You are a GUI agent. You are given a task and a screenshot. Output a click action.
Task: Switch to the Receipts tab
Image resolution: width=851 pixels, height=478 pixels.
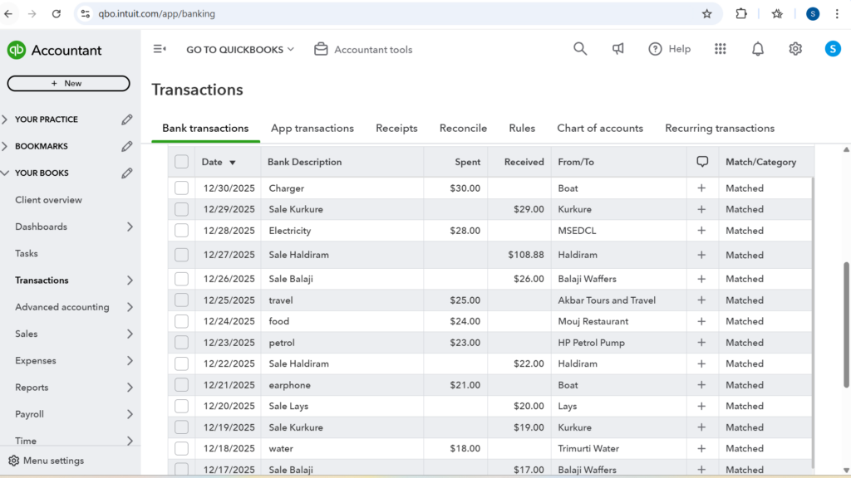tap(396, 129)
